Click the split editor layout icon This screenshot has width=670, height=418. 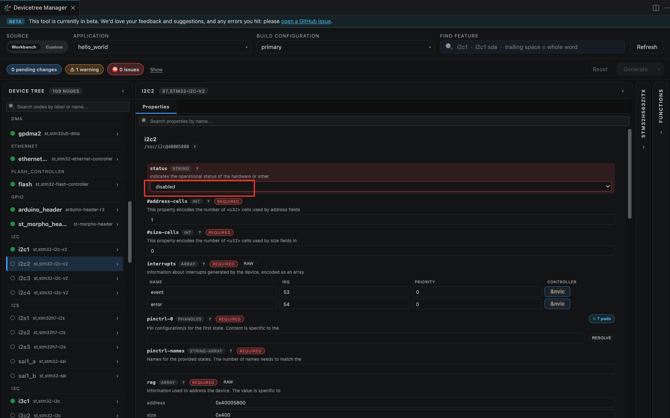click(656, 8)
